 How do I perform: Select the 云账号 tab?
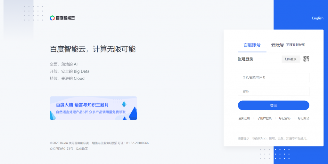(x=288, y=45)
